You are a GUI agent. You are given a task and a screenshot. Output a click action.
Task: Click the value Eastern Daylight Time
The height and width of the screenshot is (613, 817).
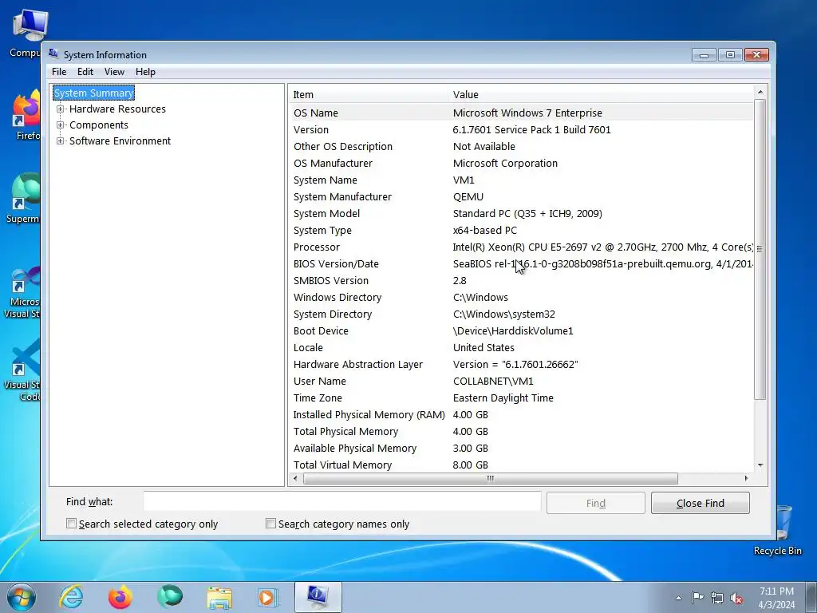tap(503, 397)
